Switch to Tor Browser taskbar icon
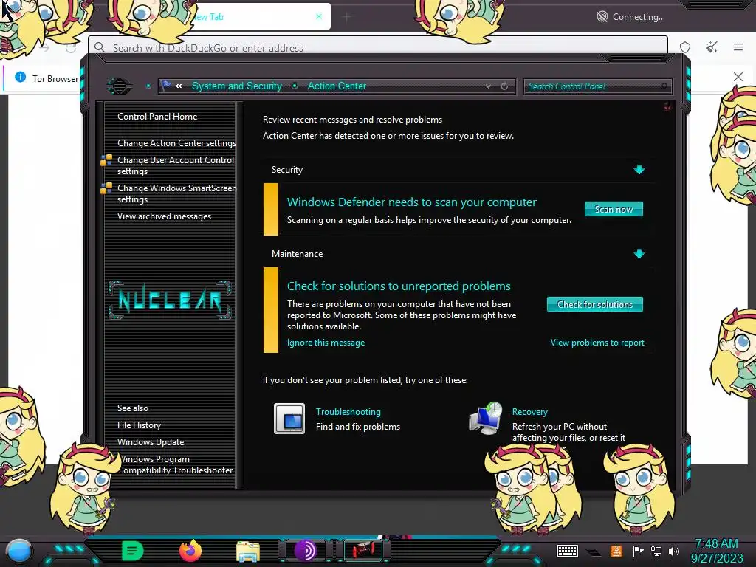 point(305,551)
